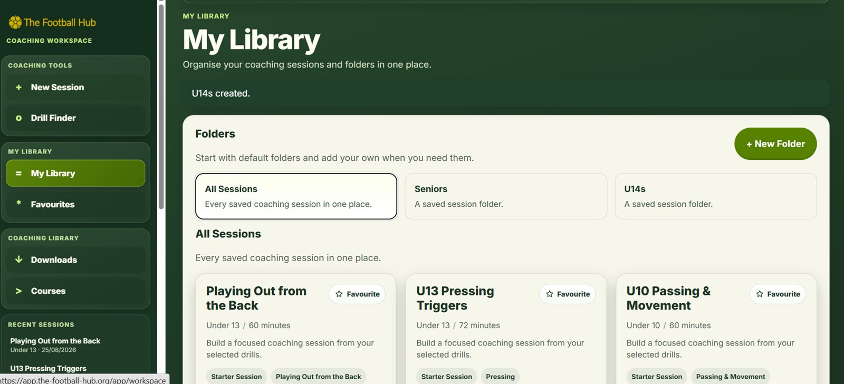
Task: Open Drill Finder in the sidebar
Action: (x=75, y=118)
